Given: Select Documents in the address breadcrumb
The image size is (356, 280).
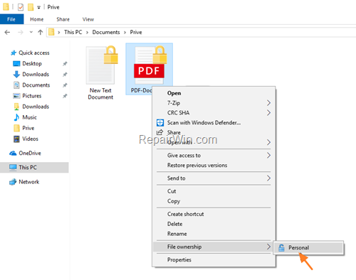Looking at the screenshot, I should point(106,32).
